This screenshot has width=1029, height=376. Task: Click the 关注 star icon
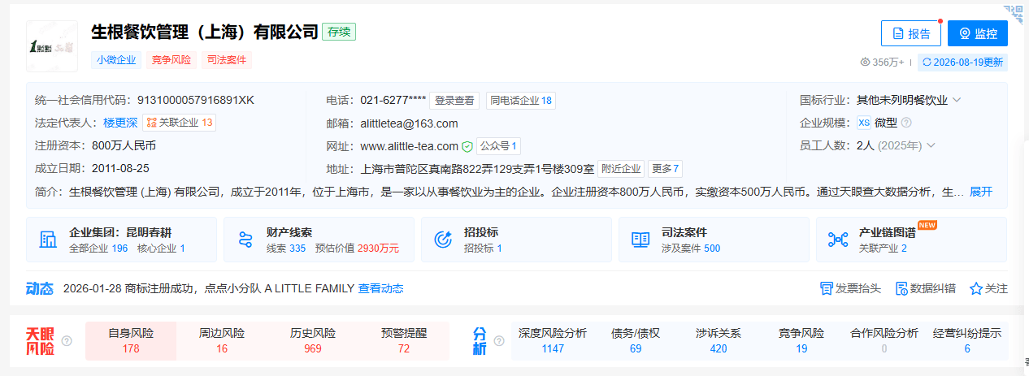pyautogui.click(x=975, y=288)
